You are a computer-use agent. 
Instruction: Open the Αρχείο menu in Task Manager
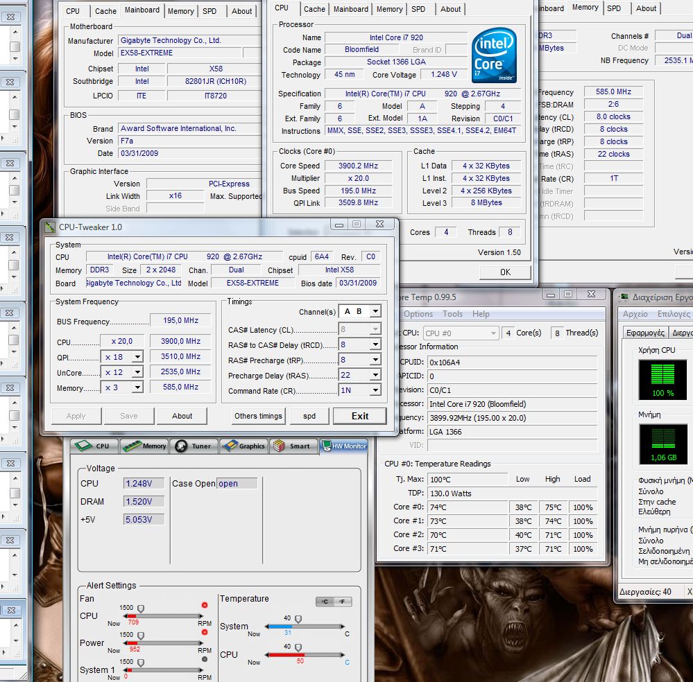click(635, 313)
